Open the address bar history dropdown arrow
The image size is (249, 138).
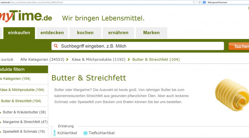[x=197, y=3]
